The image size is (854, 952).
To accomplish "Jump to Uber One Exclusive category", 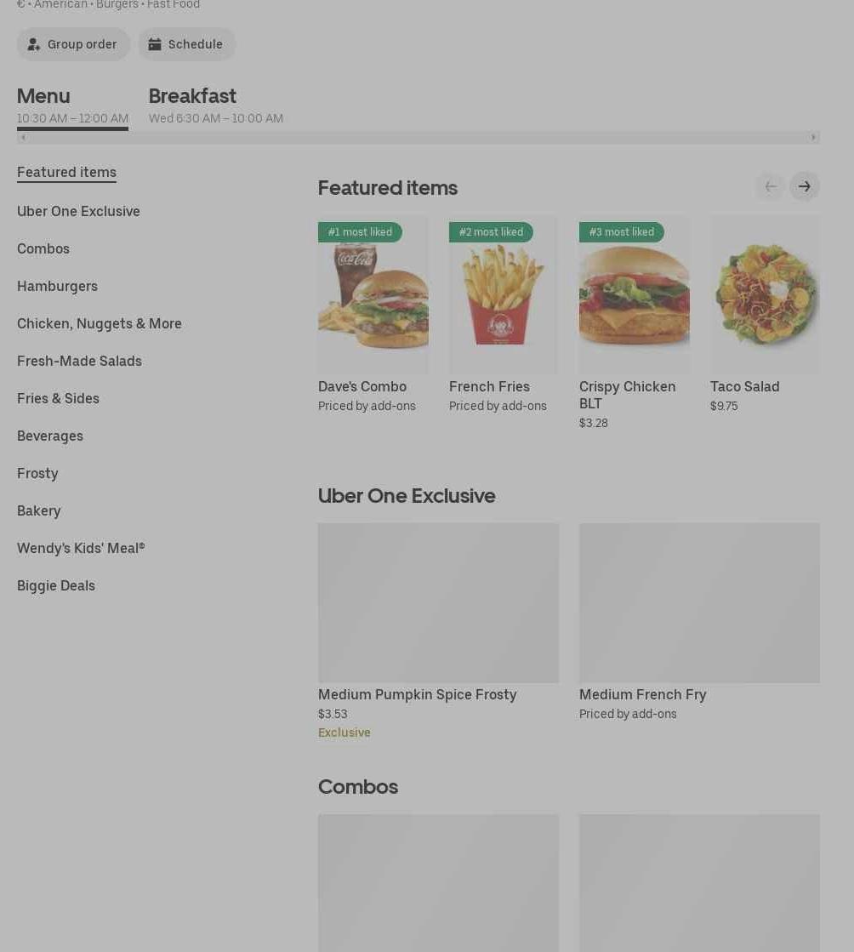I will tap(78, 211).
